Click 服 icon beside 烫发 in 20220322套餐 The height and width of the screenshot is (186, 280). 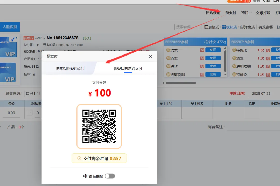[168, 50]
